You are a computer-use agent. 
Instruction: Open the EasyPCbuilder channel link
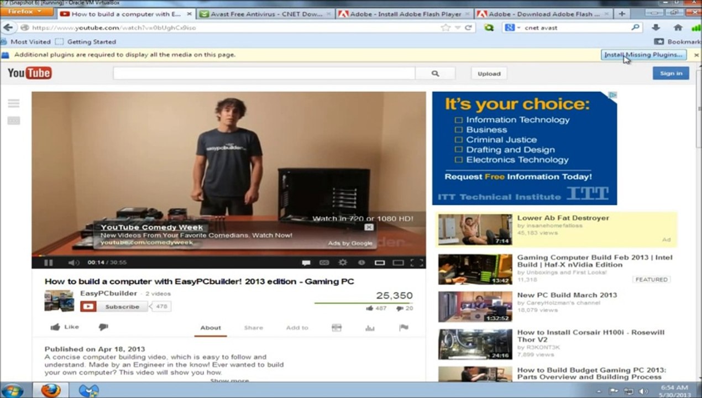click(108, 293)
